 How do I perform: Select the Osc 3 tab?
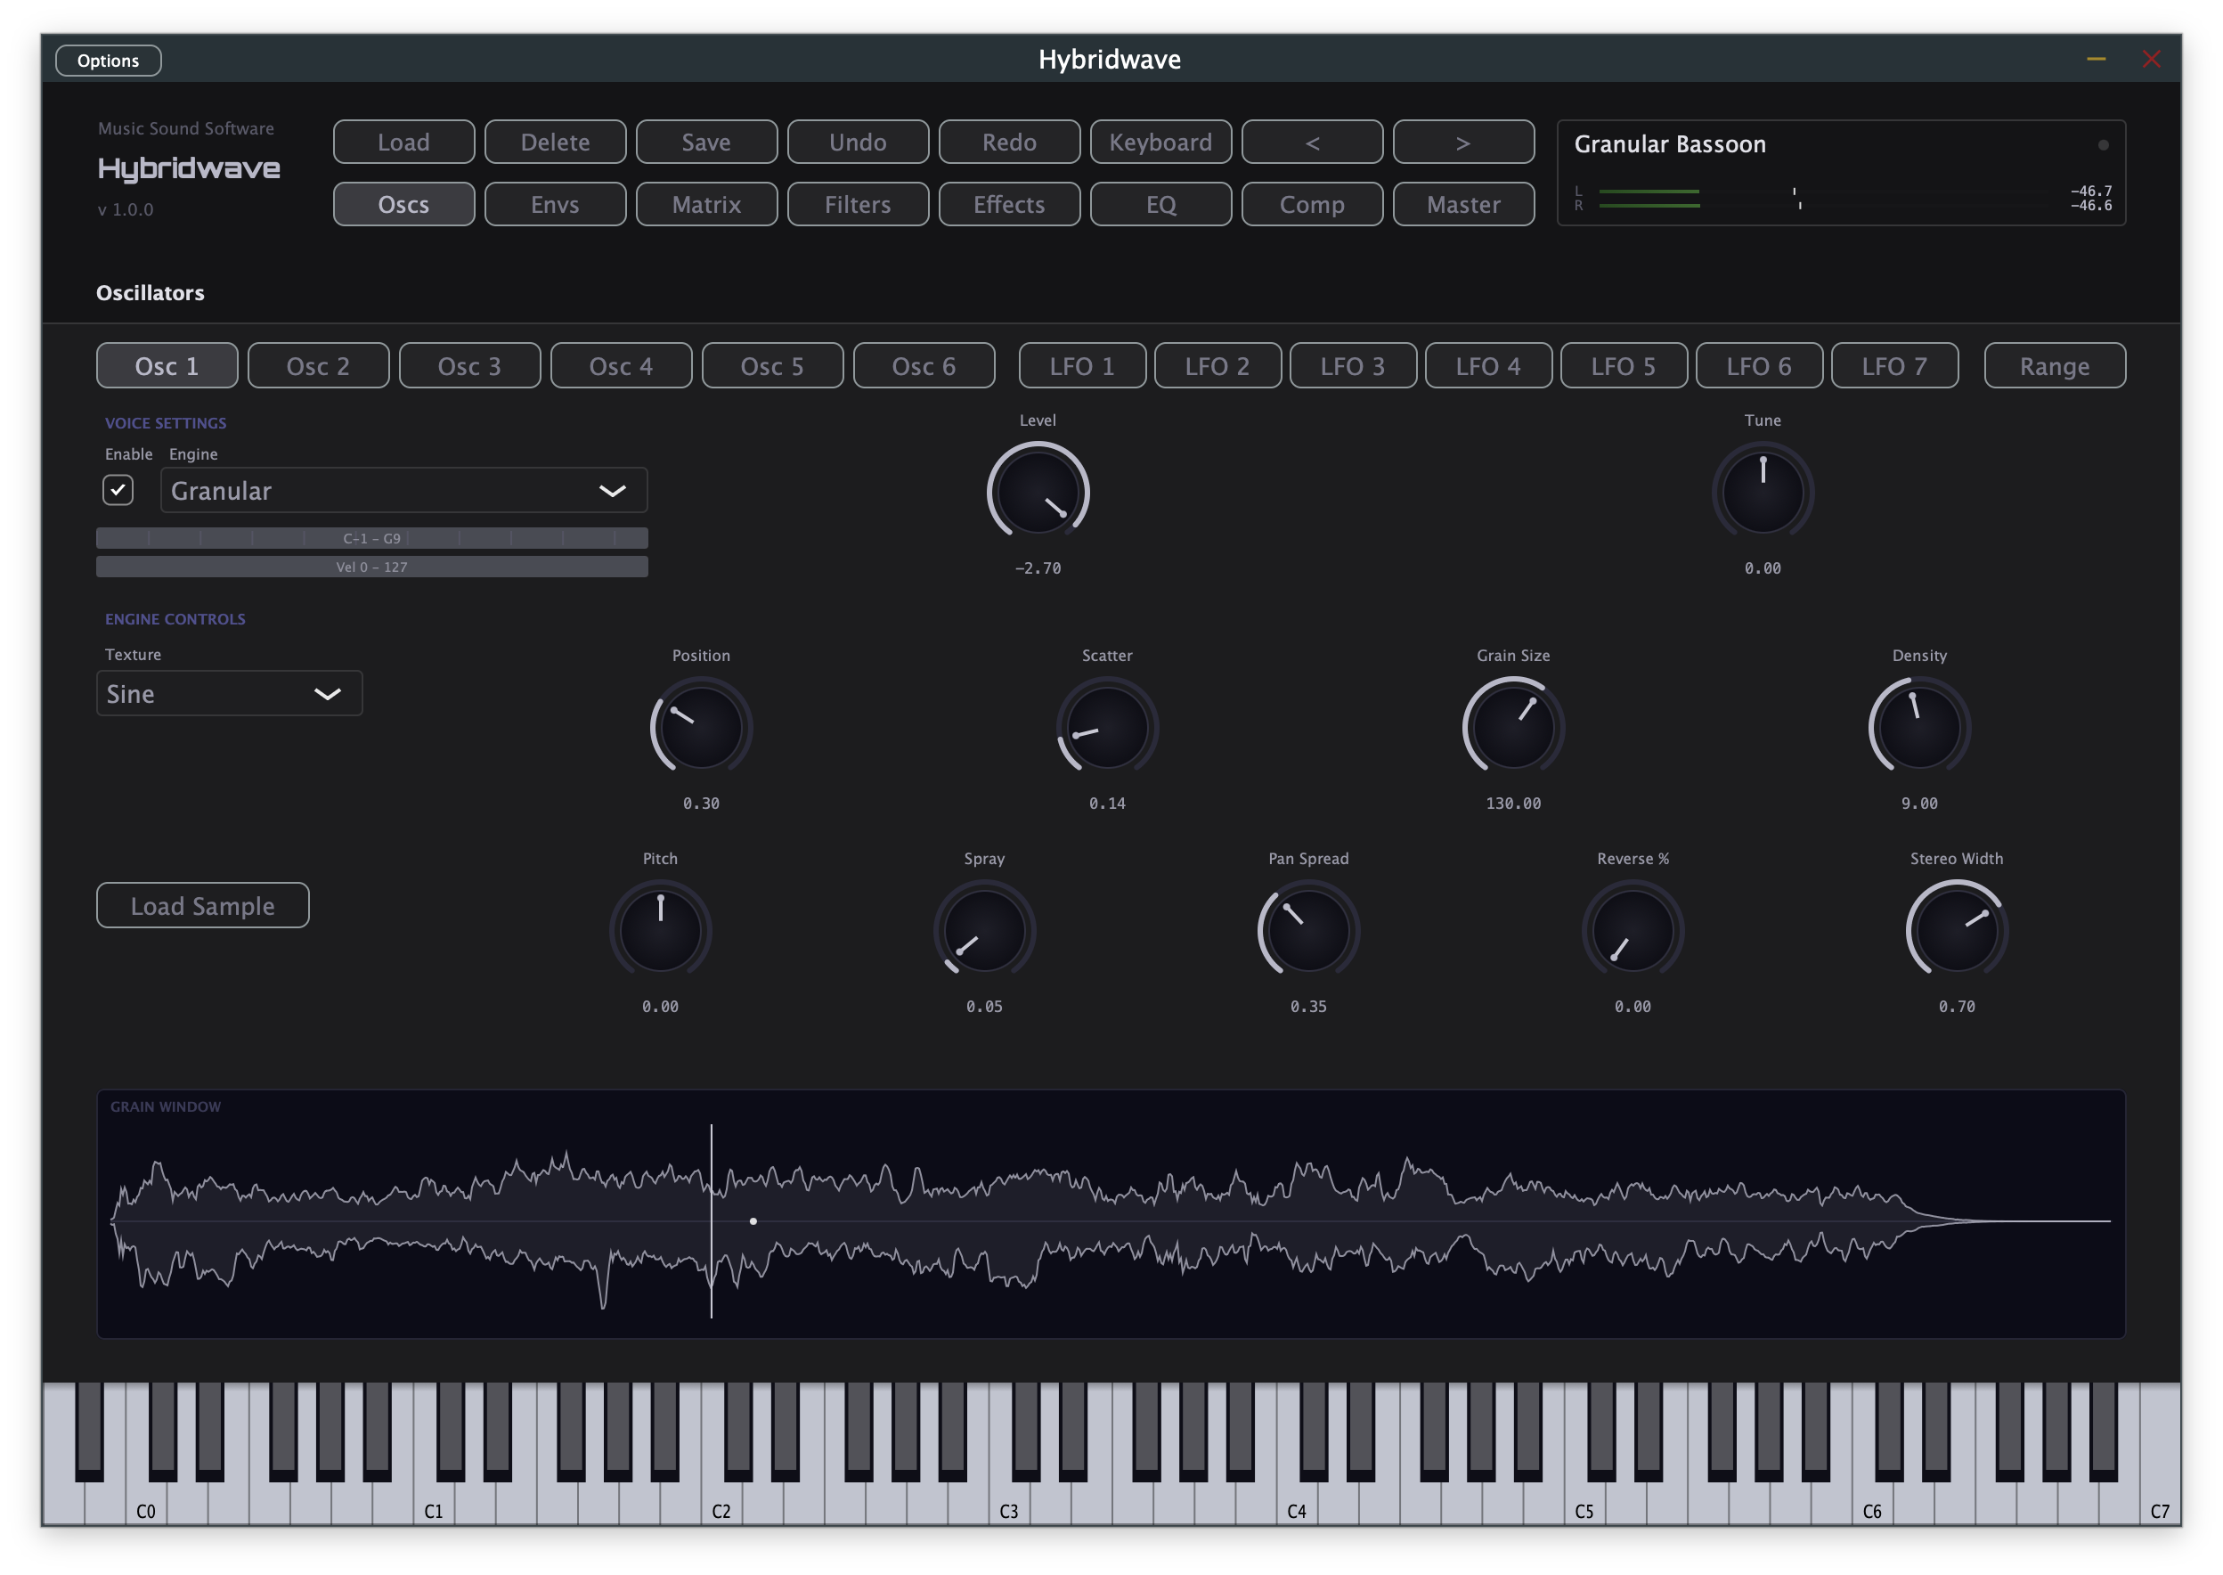[469, 365]
